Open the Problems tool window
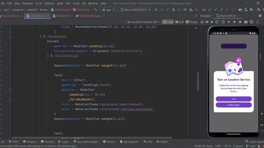This screenshot has height=148, width=264. point(30,141)
